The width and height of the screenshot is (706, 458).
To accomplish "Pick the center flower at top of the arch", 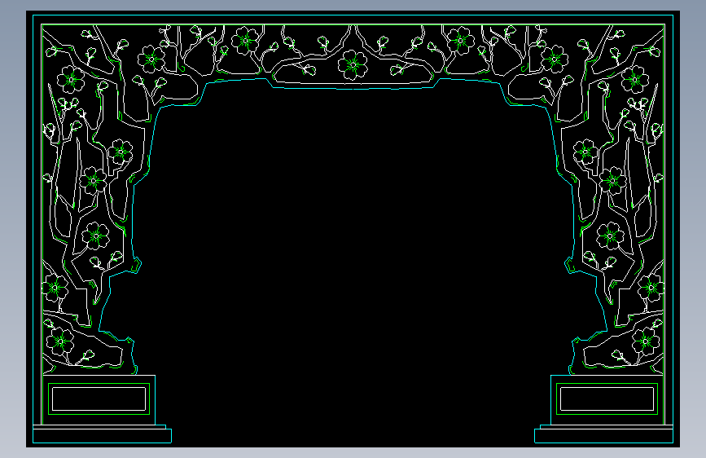I will [353, 65].
